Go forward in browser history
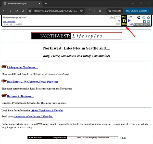Image resolution: width=153 pixels, height=144 pixels. click(x=10, y=11)
